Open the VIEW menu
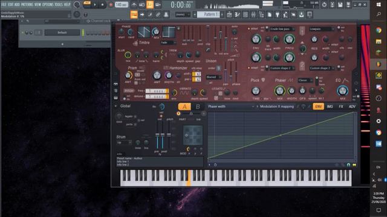The width and height of the screenshot is (387, 217). (37, 5)
